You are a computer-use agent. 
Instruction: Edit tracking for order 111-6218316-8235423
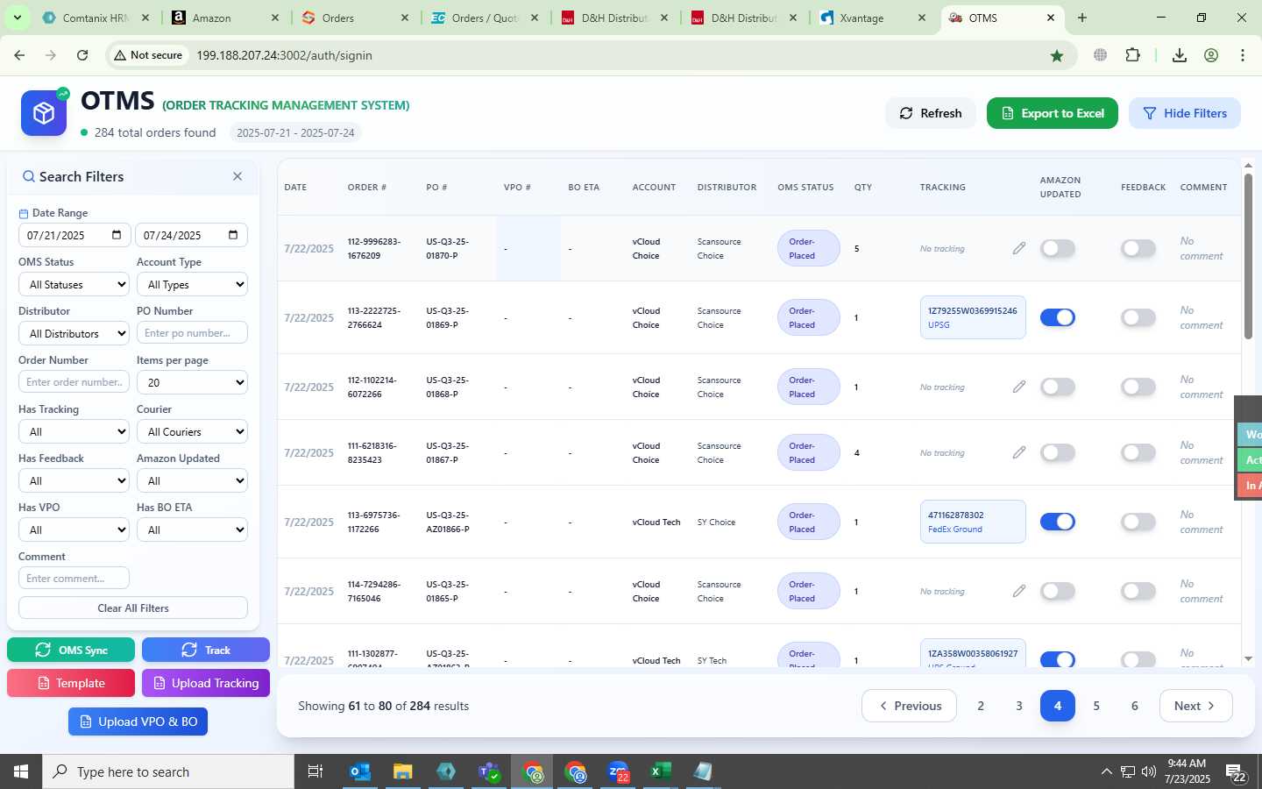pyautogui.click(x=1019, y=452)
